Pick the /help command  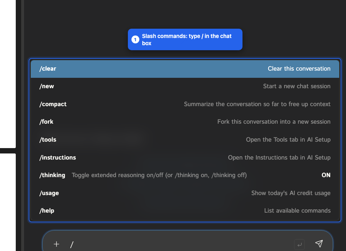pyautogui.click(x=185, y=211)
